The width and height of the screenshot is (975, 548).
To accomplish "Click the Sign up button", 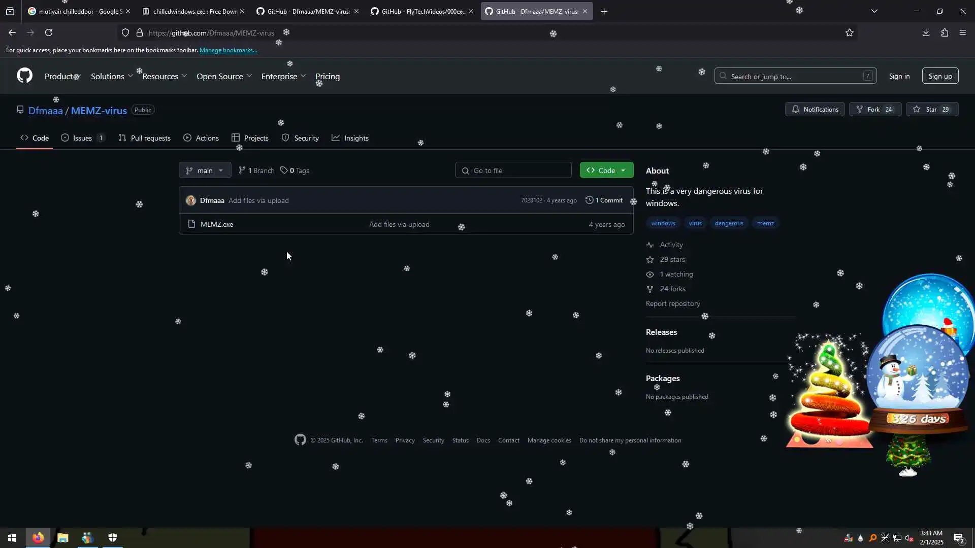I will (940, 76).
